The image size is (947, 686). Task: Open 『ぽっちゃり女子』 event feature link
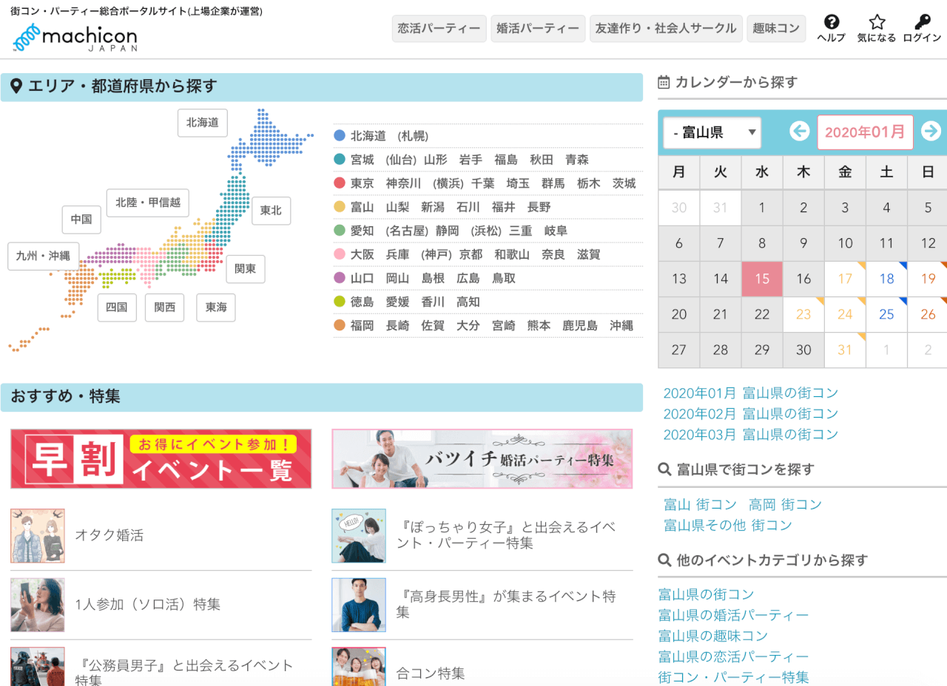pyautogui.click(x=507, y=535)
